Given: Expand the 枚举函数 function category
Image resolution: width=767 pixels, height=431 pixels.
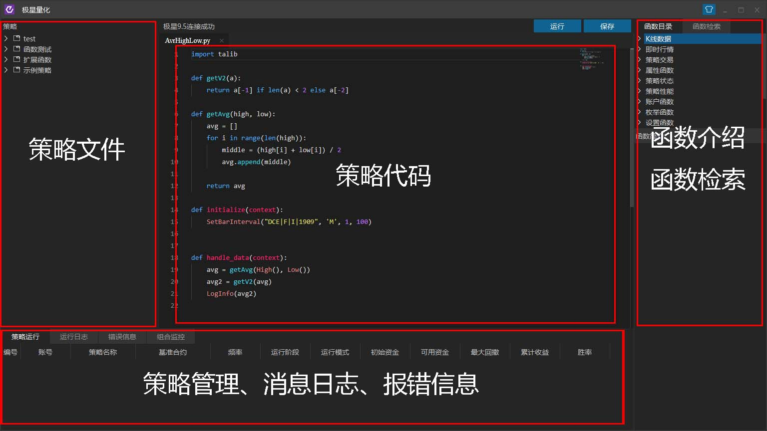Looking at the screenshot, I should pyautogui.click(x=640, y=112).
